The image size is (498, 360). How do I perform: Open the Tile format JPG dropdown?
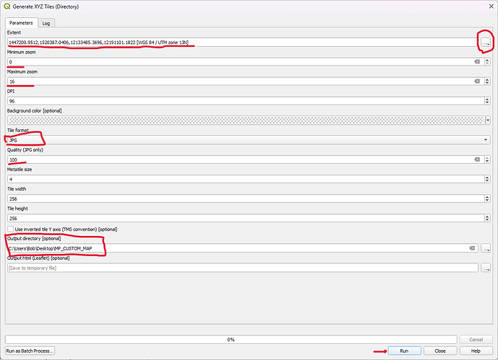(249, 140)
